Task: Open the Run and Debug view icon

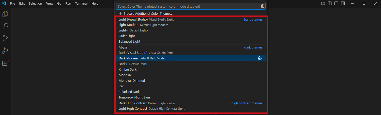Action: [x=5, y=51]
